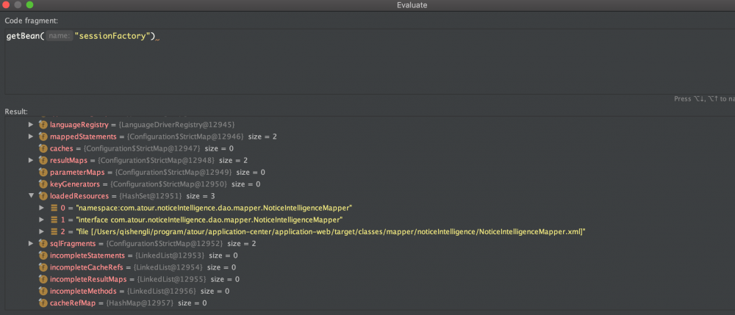Click the field icon next to keyGenerators

pyautogui.click(x=43, y=184)
